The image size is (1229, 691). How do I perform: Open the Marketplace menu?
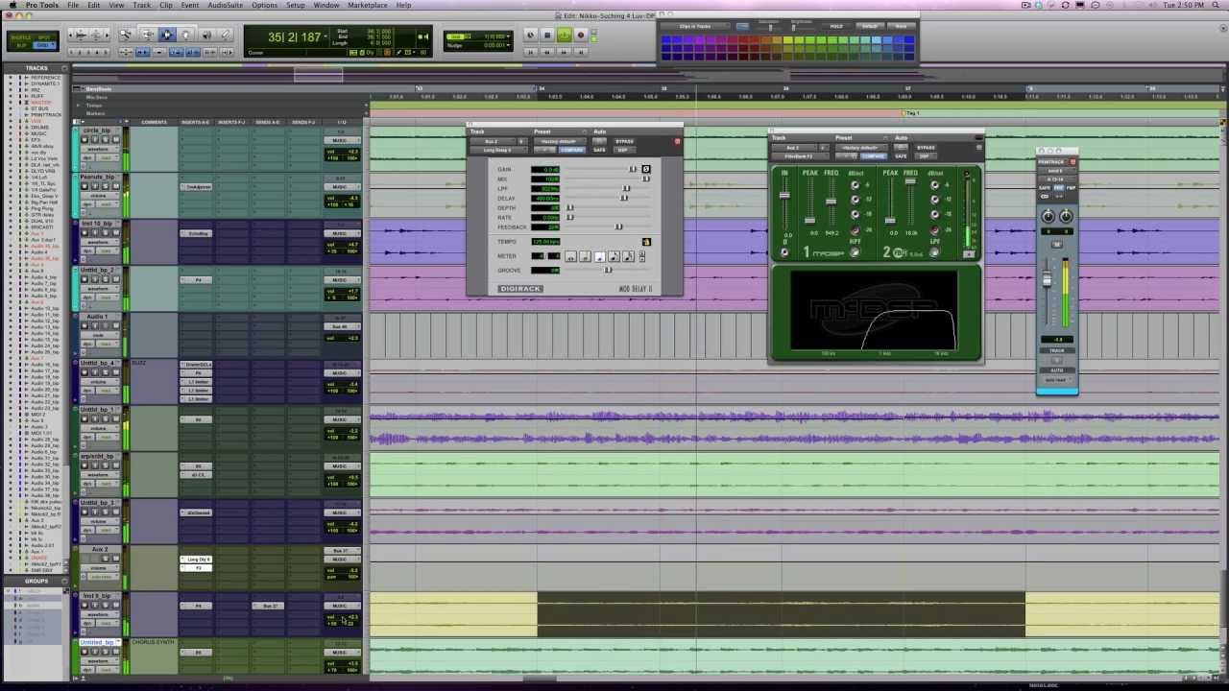[x=368, y=5]
